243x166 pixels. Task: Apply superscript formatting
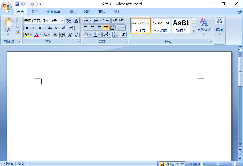click(x=63, y=28)
